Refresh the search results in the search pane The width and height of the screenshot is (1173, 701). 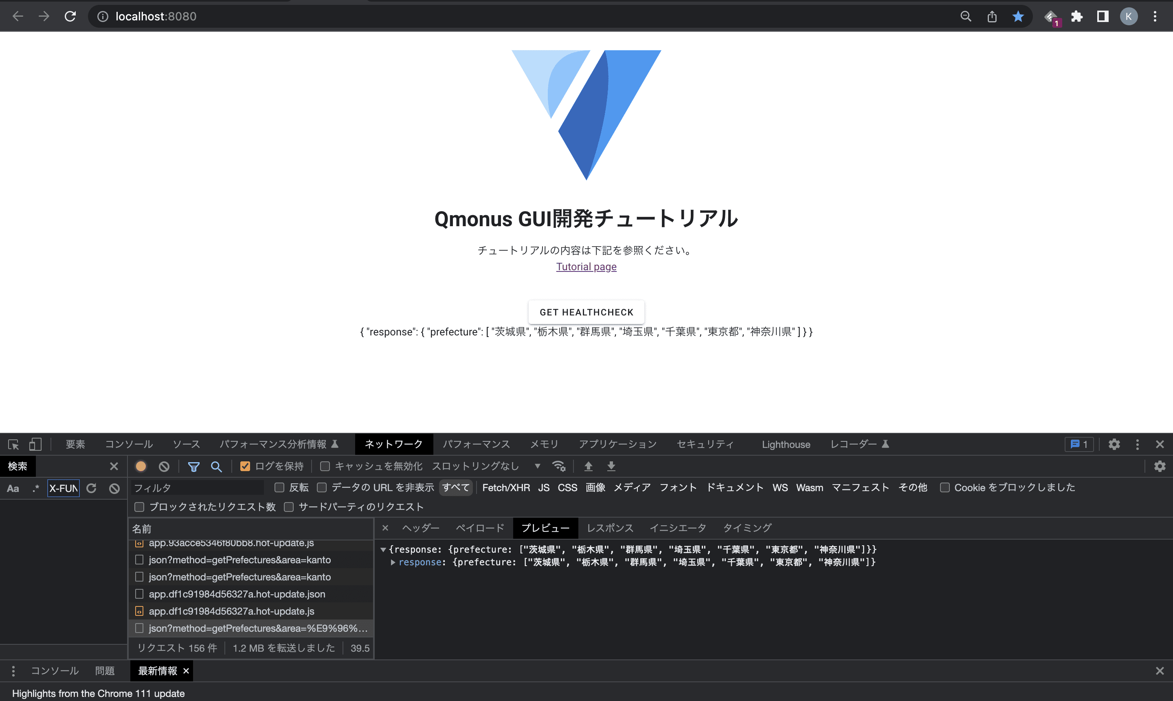point(91,488)
